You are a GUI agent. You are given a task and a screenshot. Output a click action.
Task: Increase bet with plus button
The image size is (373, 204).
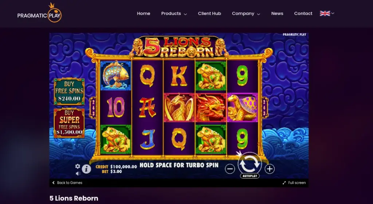coord(270,169)
